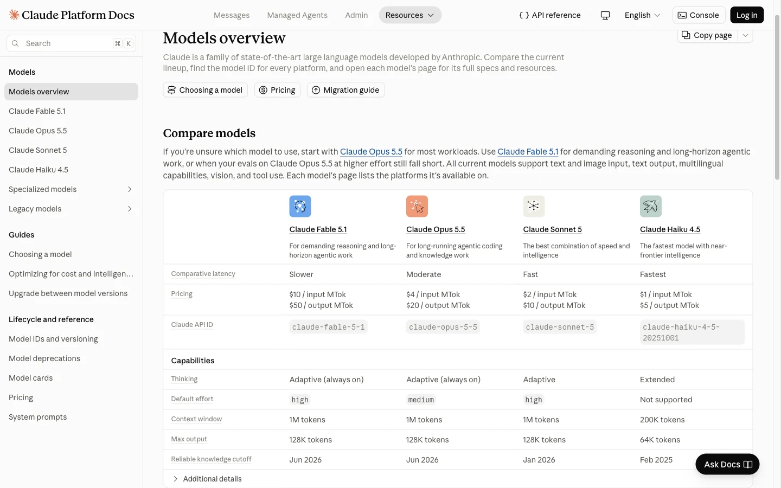Screen dimensions: 781x488
Task: Focus the Search input field
Action: tap(71, 43)
